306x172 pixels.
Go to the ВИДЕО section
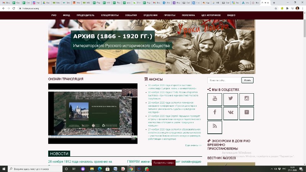point(231,15)
